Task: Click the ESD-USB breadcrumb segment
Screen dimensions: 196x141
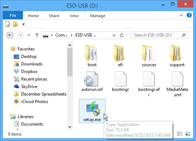Action: [x=86, y=35]
